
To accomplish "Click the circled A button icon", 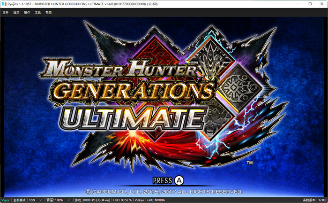I will click(179, 180).
